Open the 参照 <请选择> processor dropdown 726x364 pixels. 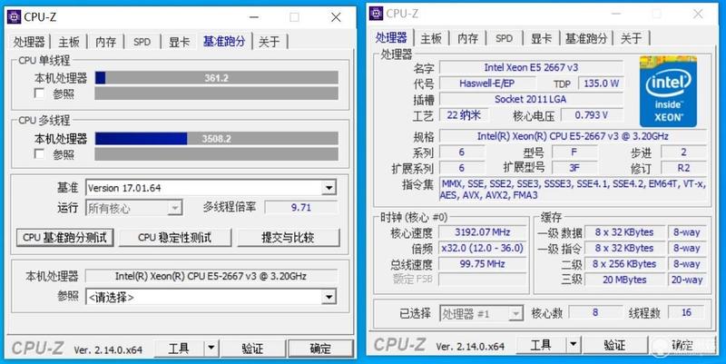point(329,297)
